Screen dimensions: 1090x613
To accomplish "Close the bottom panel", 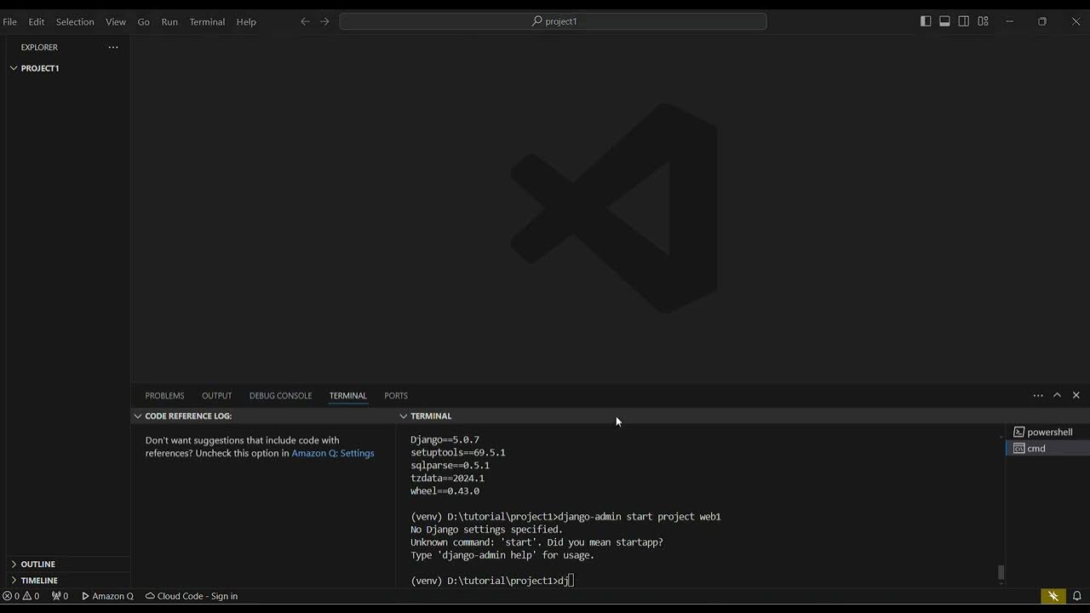I will [x=1076, y=395].
